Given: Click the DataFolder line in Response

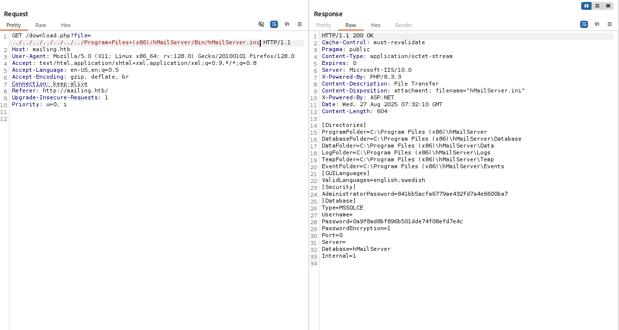Looking at the screenshot, I should pyautogui.click(x=408, y=146).
